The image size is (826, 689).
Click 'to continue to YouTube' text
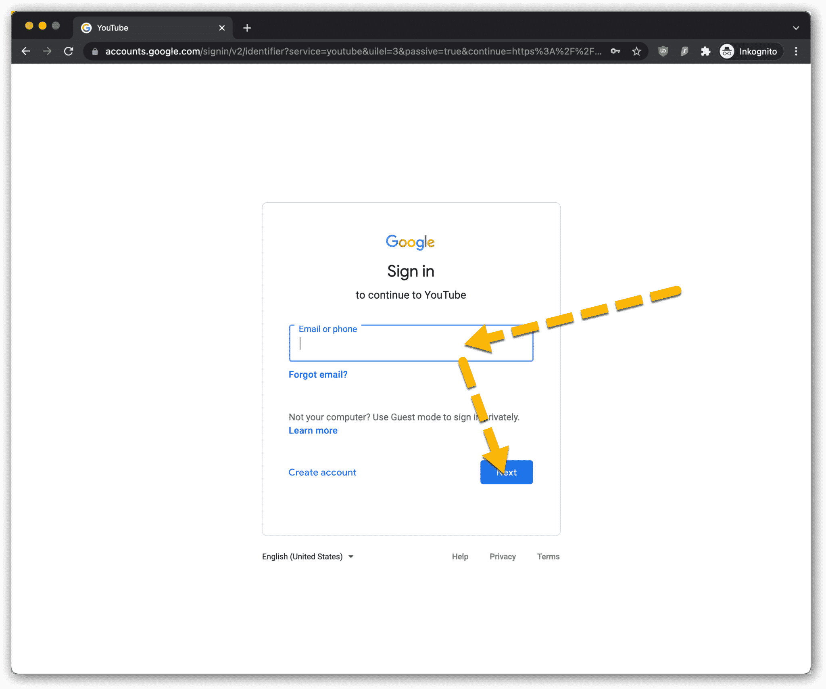(x=411, y=295)
